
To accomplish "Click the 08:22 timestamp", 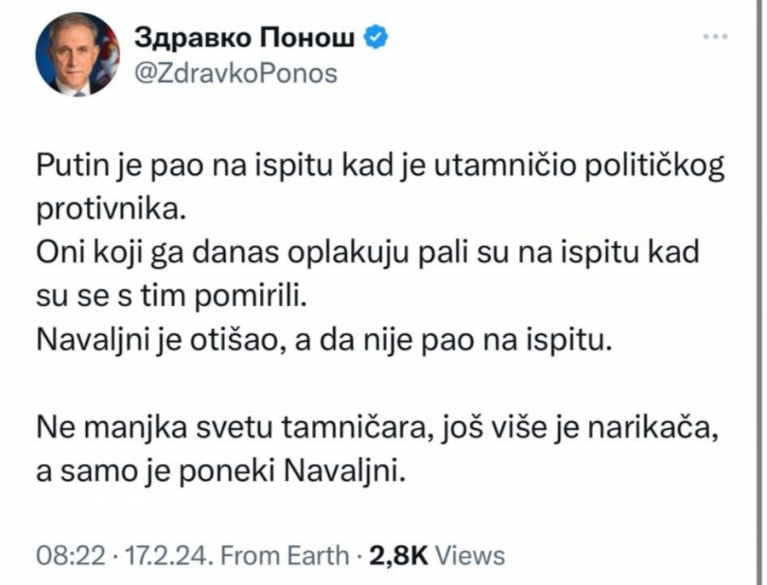I will tap(71, 556).
